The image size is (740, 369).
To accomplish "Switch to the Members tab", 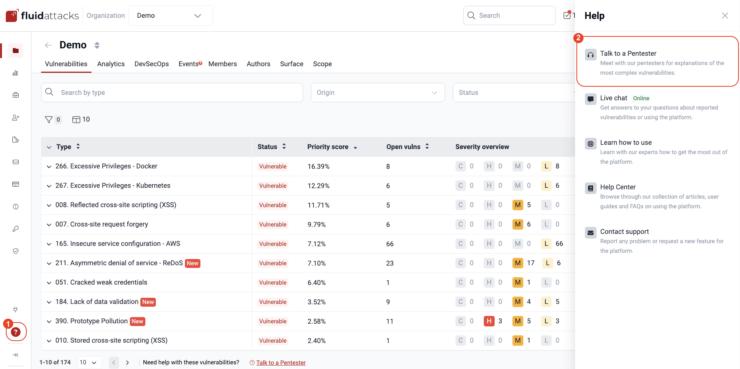I will pos(223,64).
